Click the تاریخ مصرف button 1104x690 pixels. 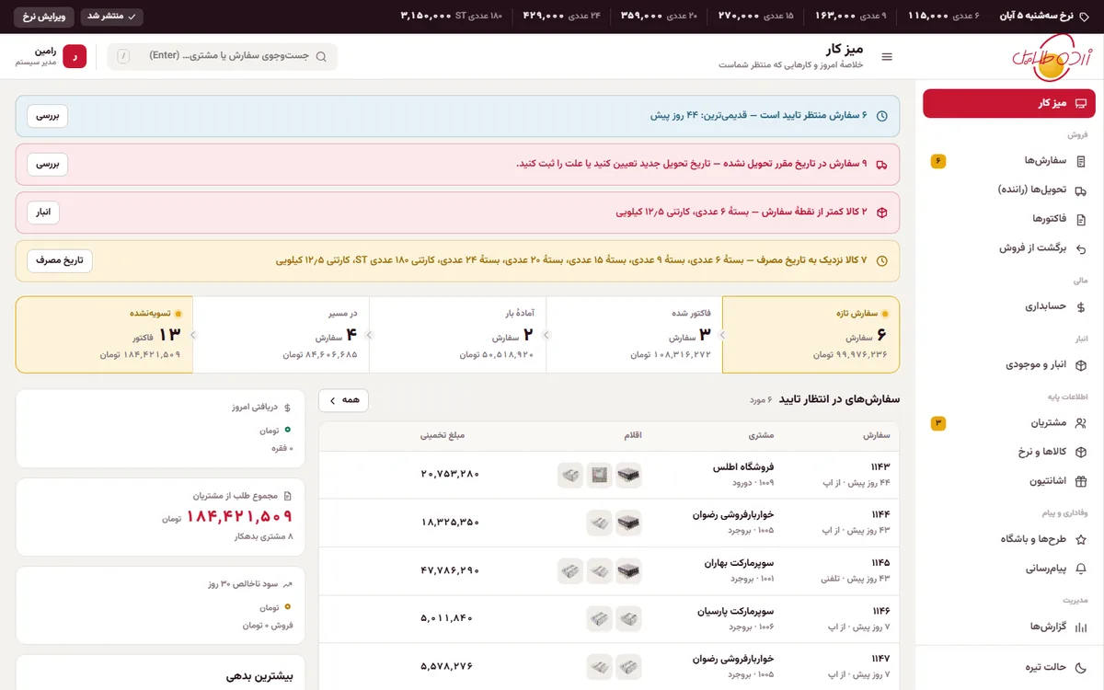pos(60,260)
